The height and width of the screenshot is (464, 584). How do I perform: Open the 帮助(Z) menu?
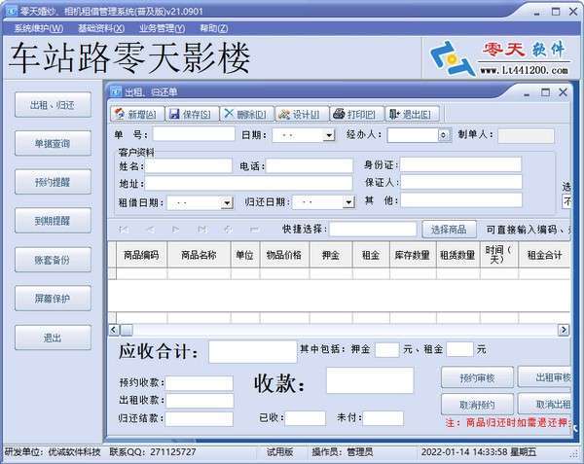pos(213,28)
